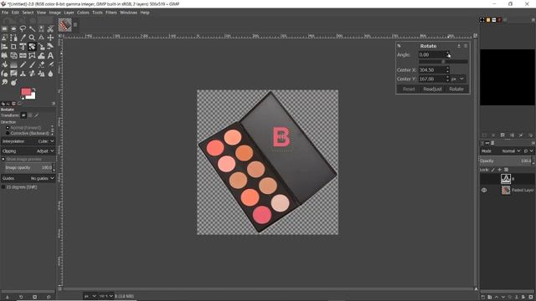Viewport: 536px width, 301px height.
Task: Select the Paintbrush tool
Action: [x=32, y=64]
